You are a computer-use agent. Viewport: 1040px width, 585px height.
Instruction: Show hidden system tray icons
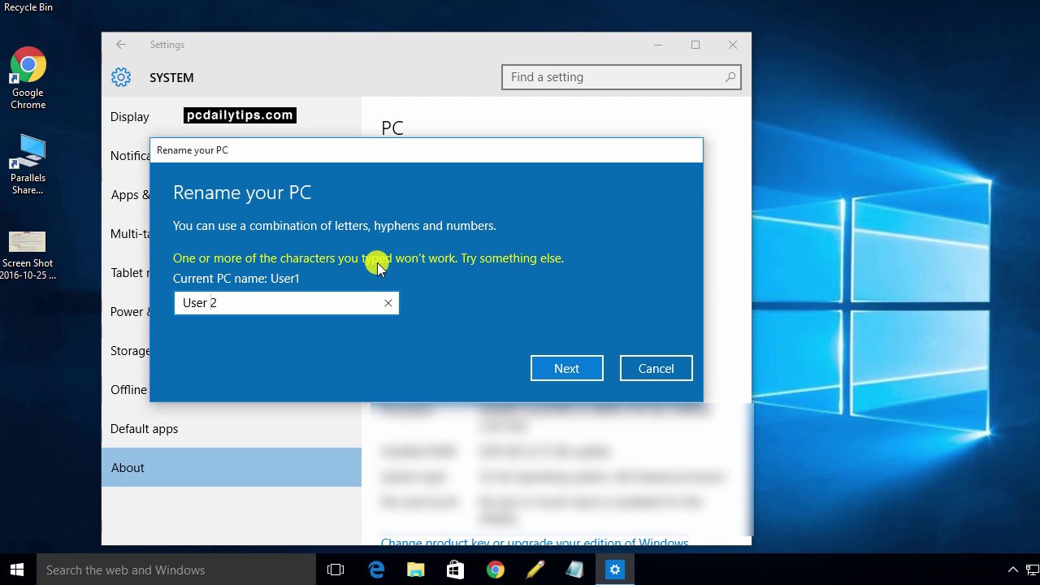point(1012,570)
